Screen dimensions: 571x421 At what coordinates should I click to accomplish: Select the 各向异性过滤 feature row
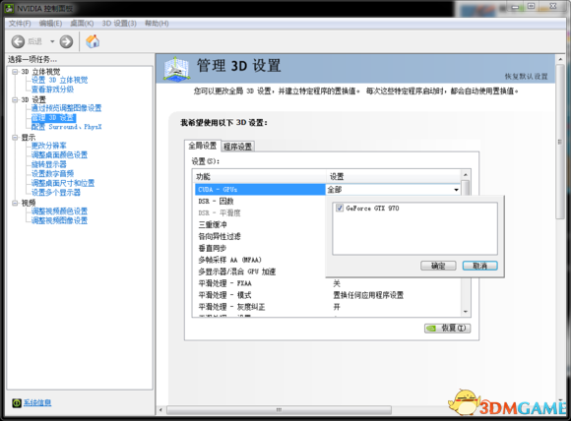point(260,236)
